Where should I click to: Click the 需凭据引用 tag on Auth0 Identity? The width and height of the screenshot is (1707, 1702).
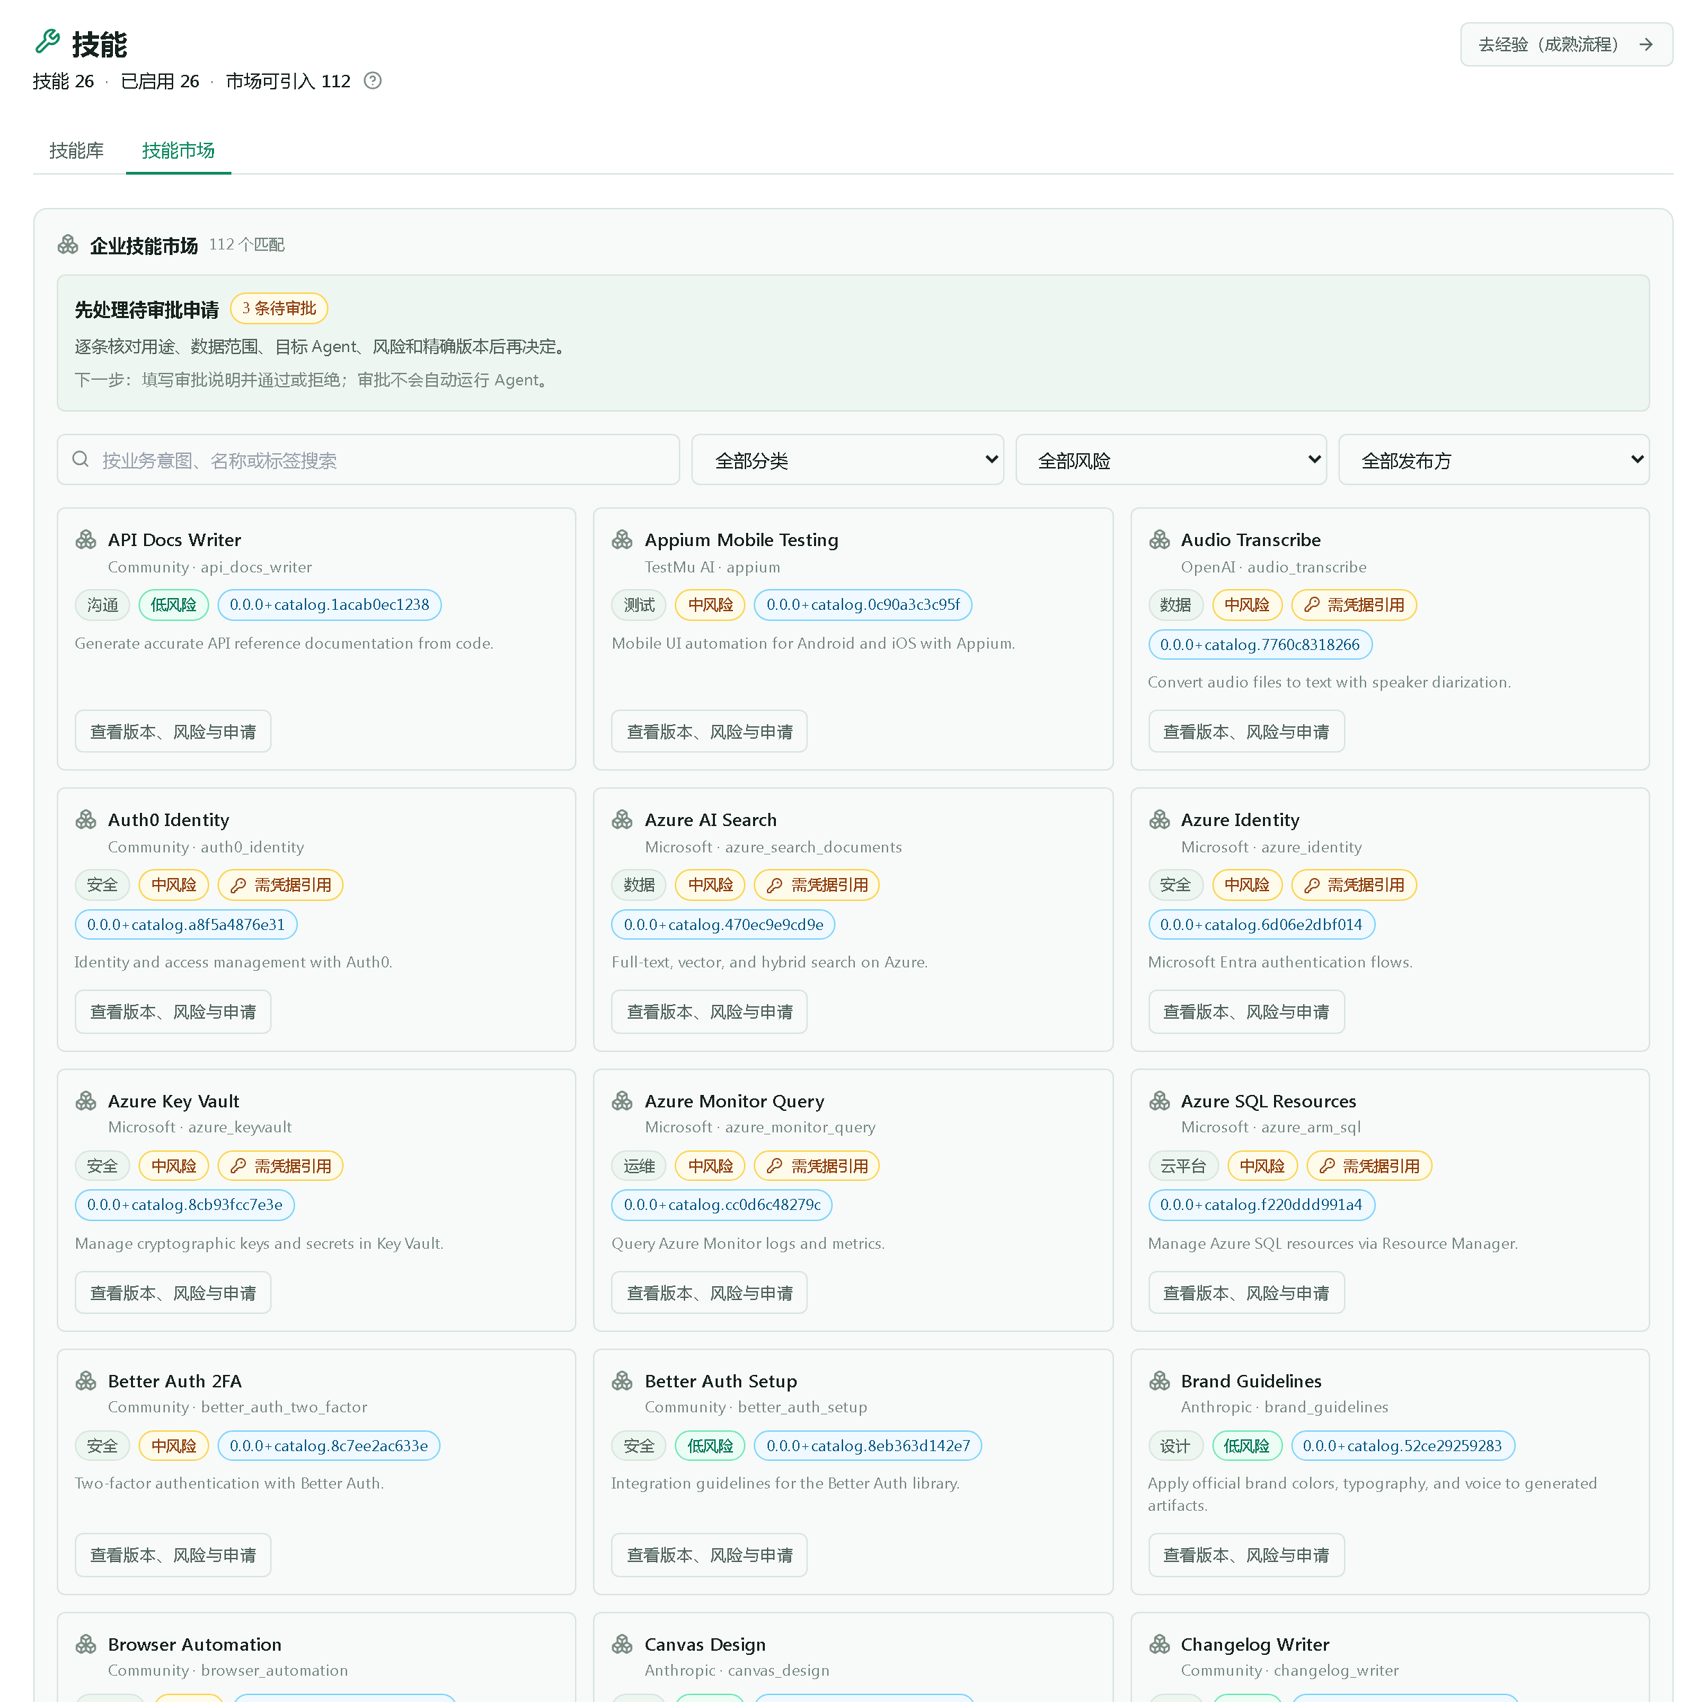pyautogui.click(x=281, y=886)
